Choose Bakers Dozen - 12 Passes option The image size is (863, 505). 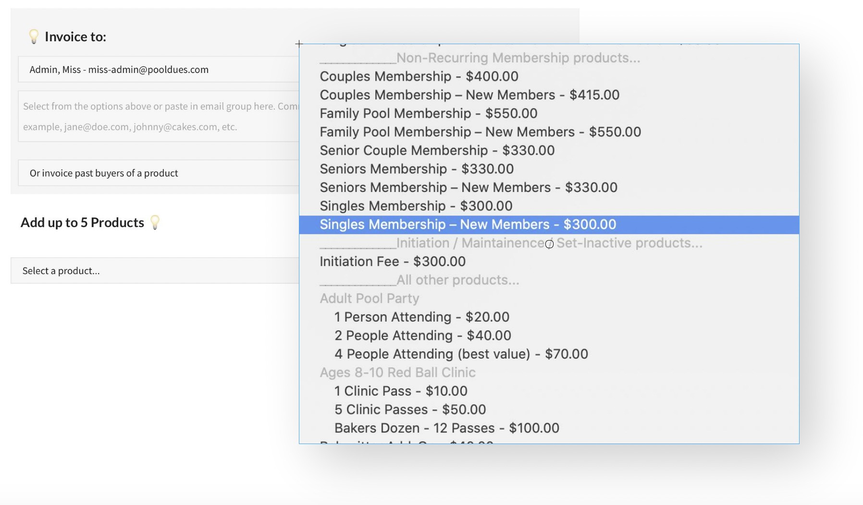coord(446,428)
